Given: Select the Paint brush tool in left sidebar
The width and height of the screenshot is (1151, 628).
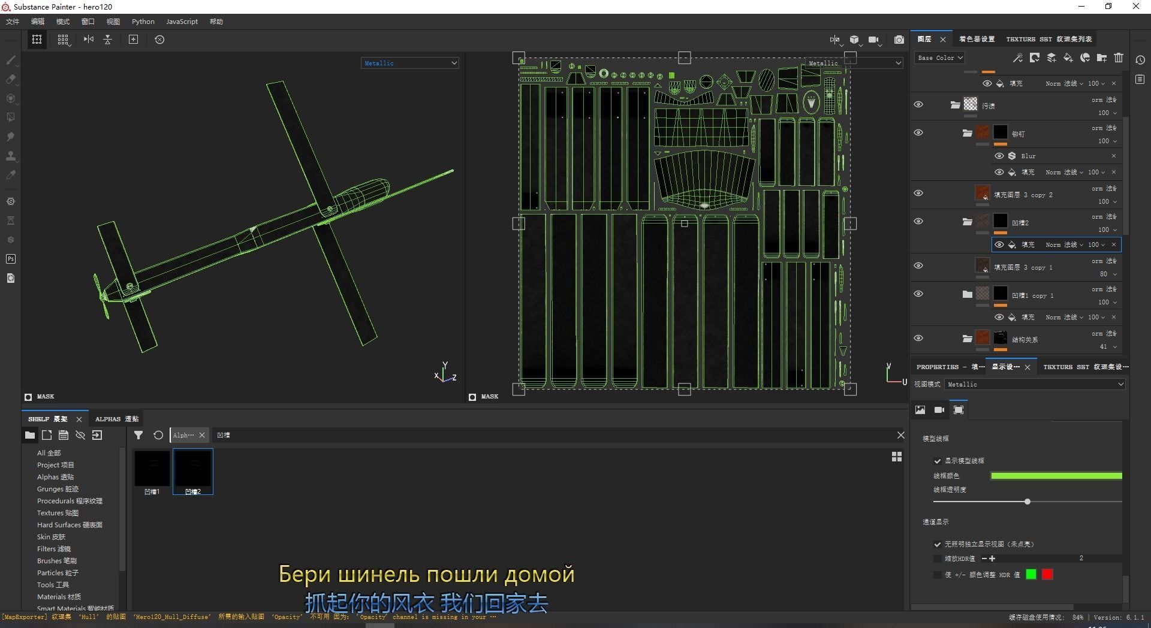Looking at the screenshot, I should pos(11,60).
